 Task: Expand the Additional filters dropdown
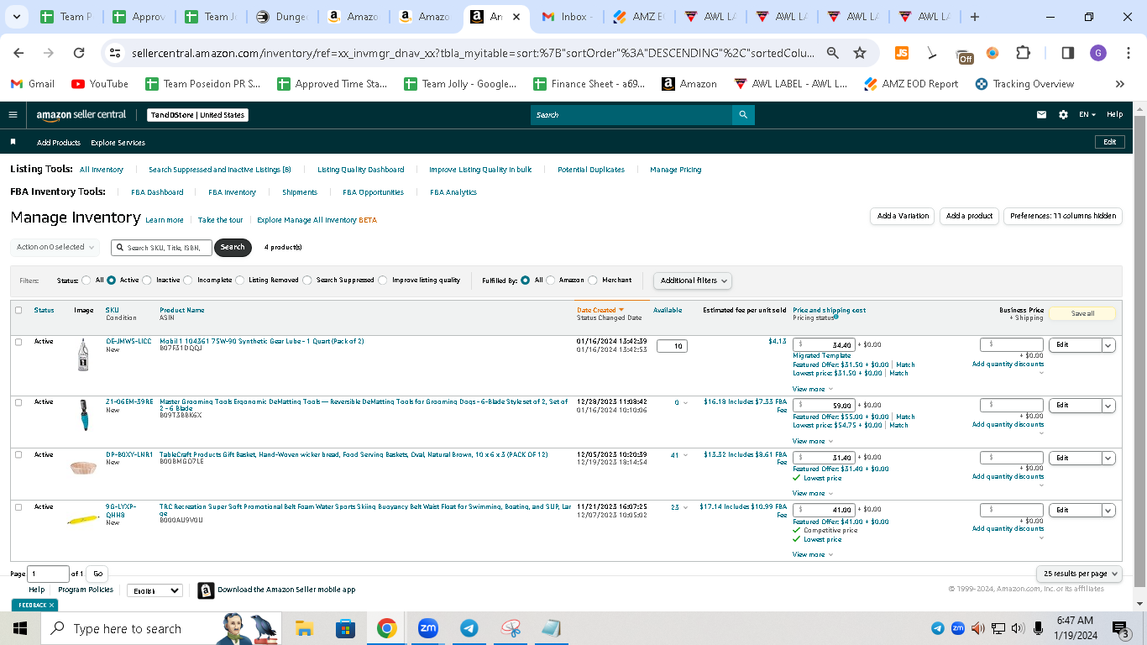(693, 281)
